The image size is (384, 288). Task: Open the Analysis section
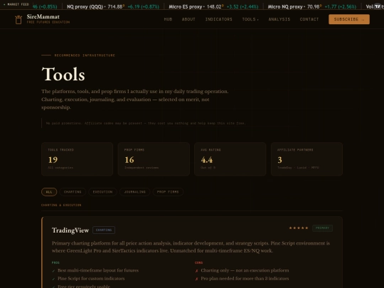coord(279,19)
